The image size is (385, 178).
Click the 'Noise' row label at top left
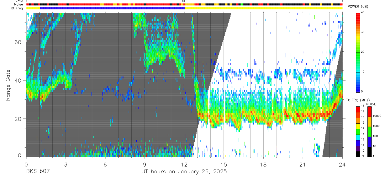(x=18, y=4)
